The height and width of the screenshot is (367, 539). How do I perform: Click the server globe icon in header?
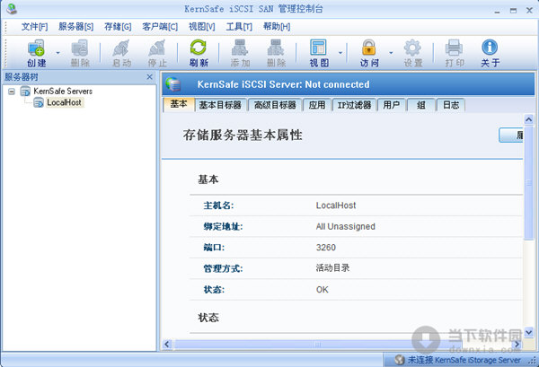172,84
